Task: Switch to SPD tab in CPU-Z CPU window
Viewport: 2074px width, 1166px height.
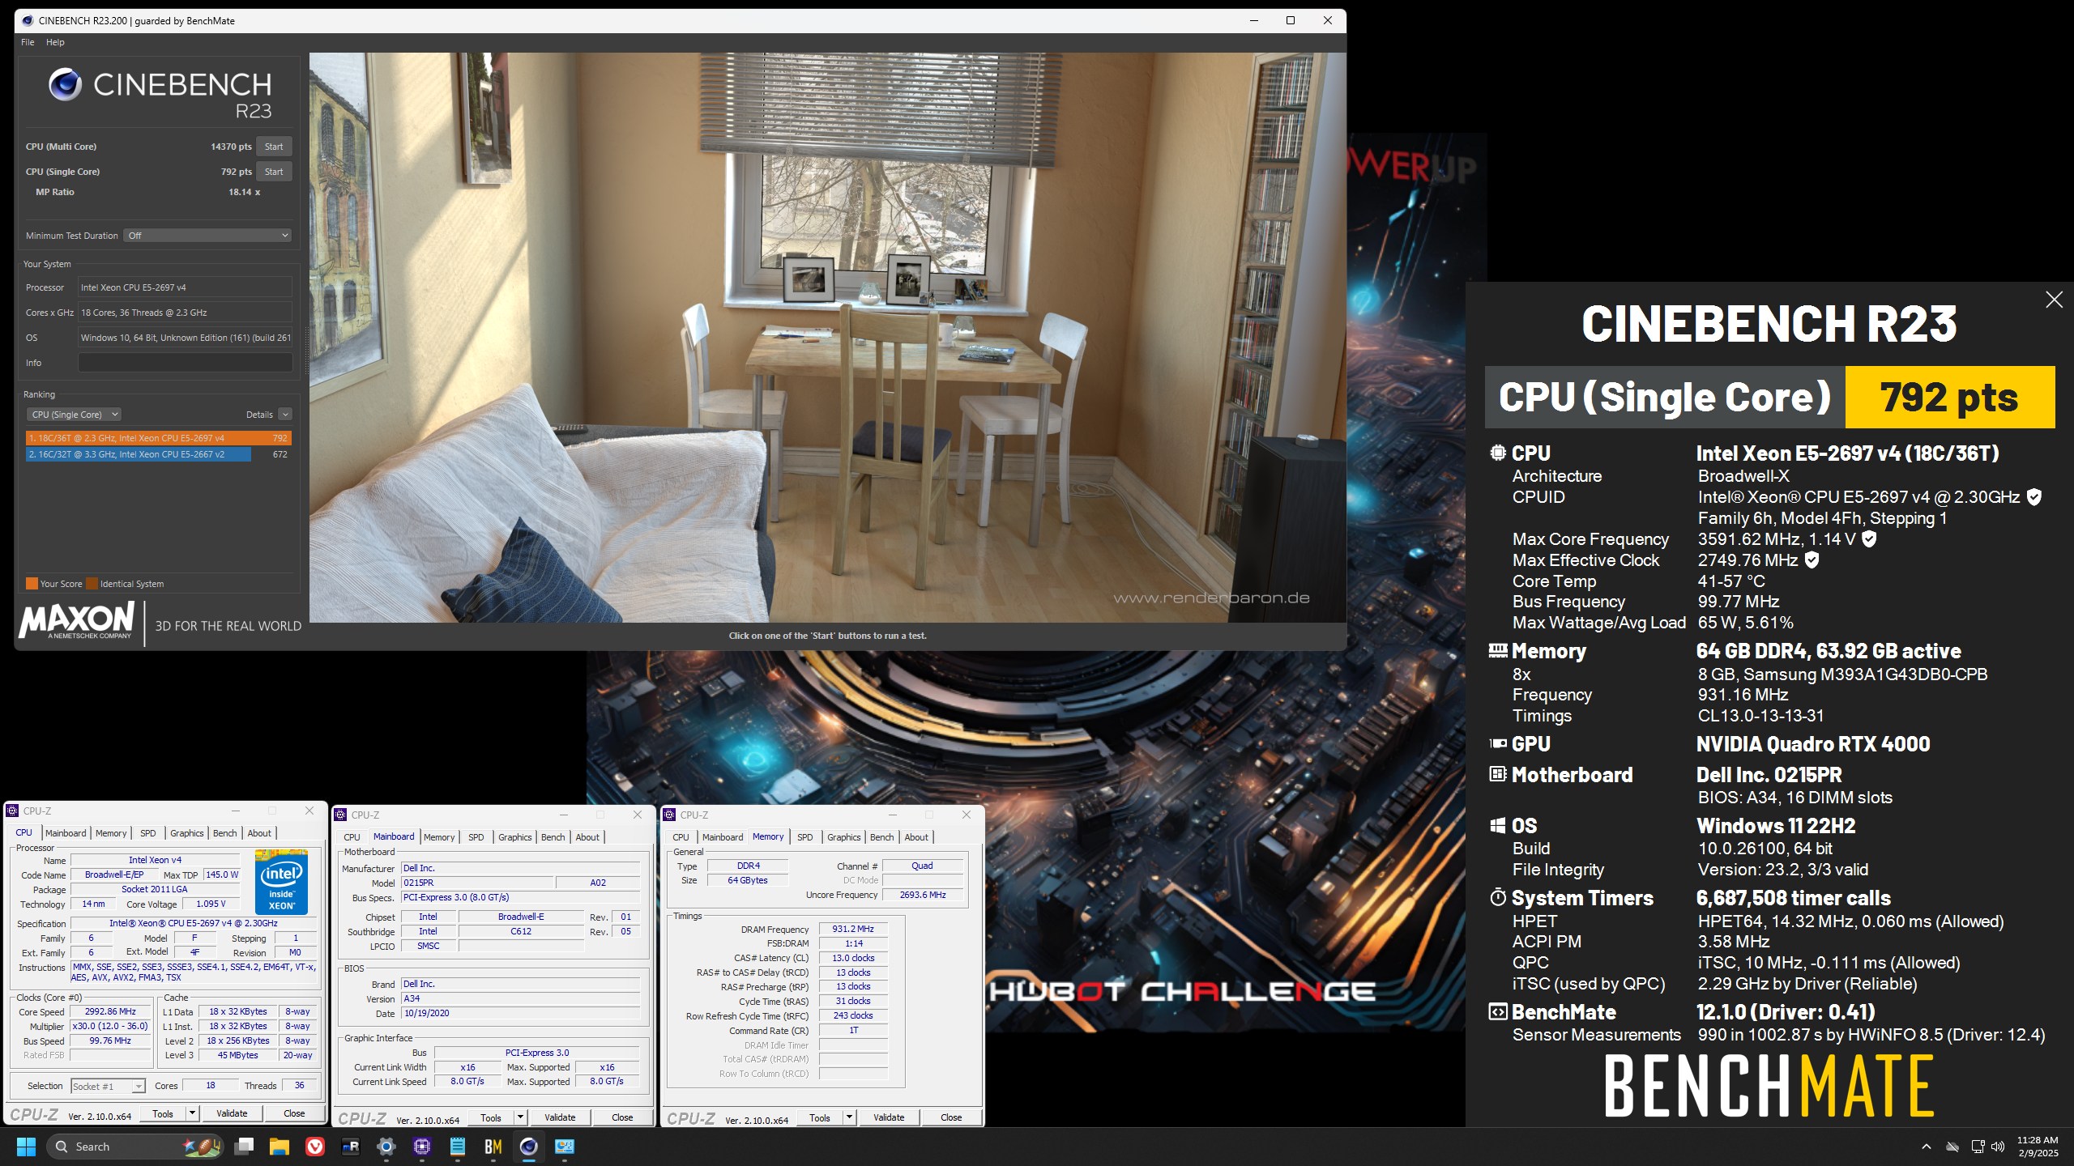Action: click(x=147, y=833)
